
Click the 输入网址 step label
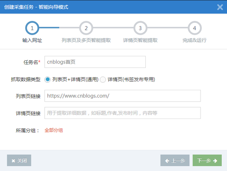tap(32, 40)
